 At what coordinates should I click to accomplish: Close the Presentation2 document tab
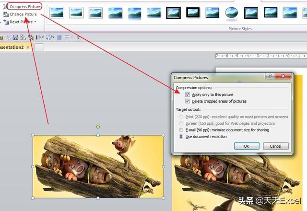pyautogui.click(x=28, y=47)
